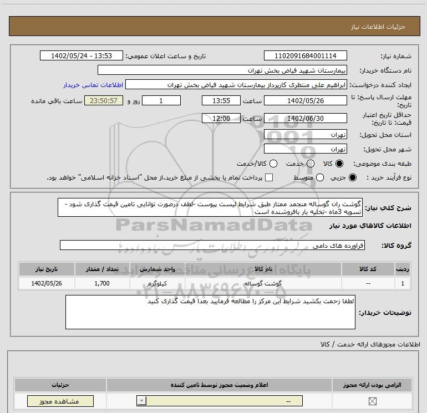
Task: Open the اطلاعات تماس خریدار link
Action: point(93,85)
